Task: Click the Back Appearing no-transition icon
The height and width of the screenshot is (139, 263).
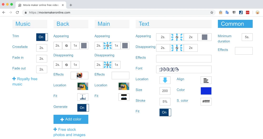Action: [66, 46]
